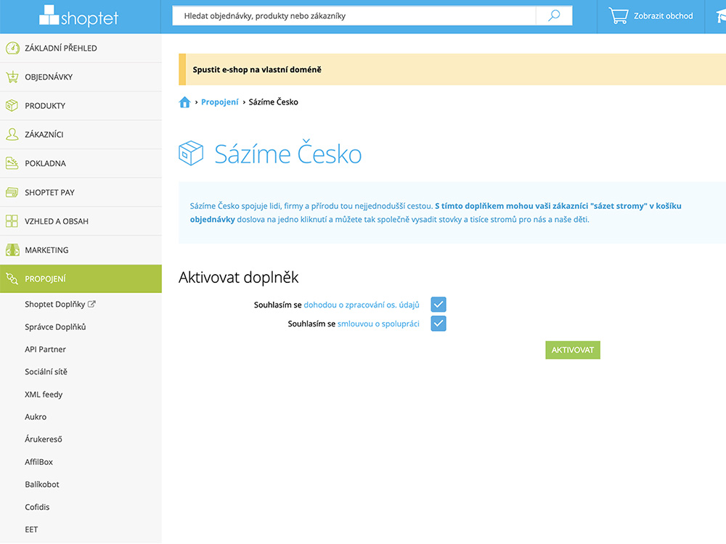Click the Marketing money icon

click(x=12, y=250)
